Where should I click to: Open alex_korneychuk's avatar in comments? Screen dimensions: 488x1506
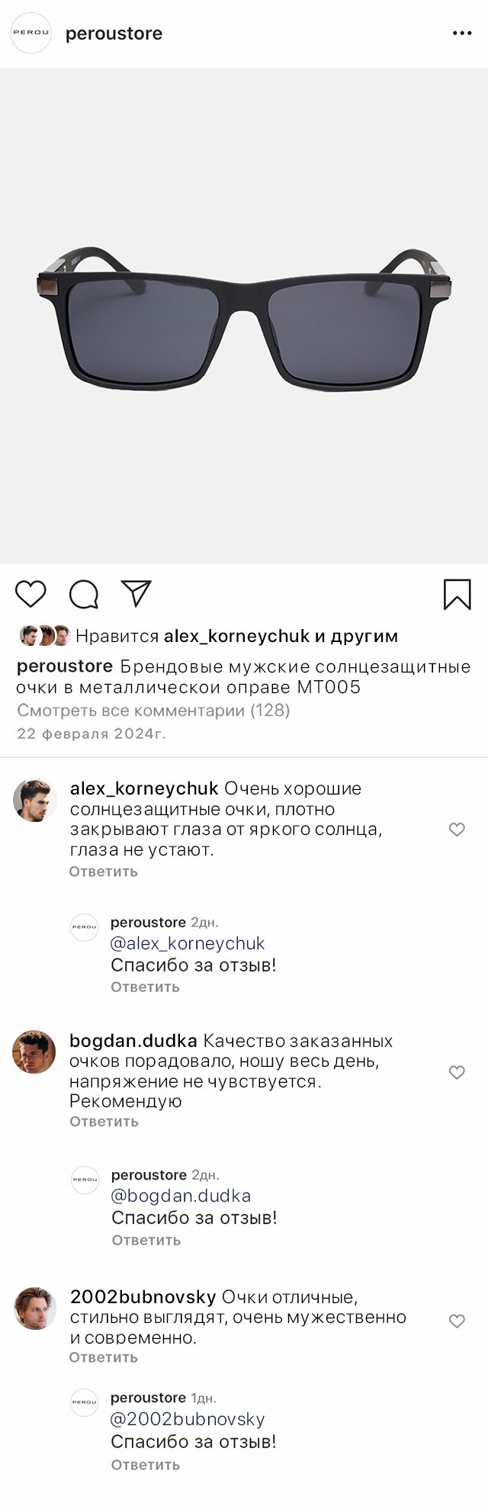tap(34, 800)
